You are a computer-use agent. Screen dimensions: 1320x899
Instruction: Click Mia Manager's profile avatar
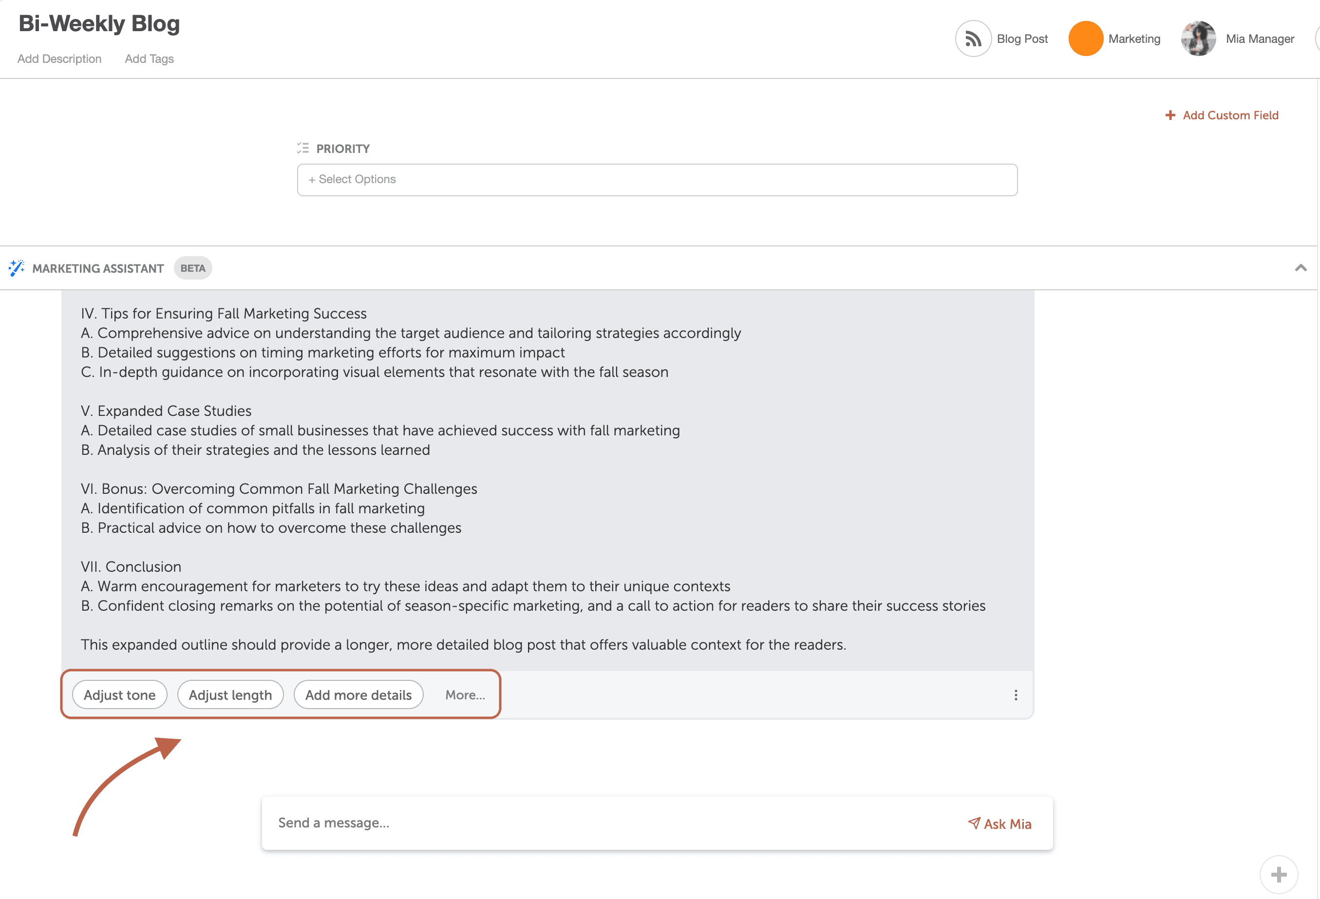1198,38
